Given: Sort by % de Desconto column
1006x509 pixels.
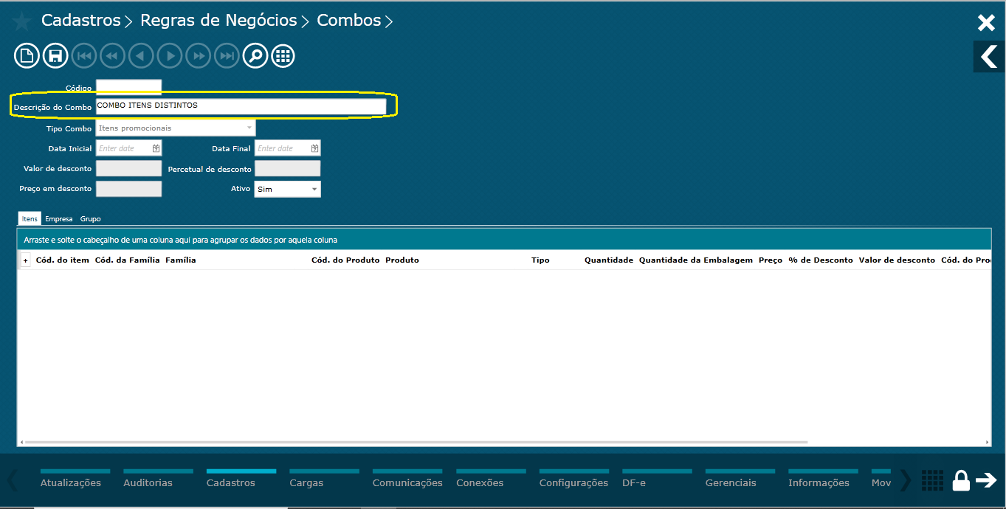Looking at the screenshot, I should [x=821, y=260].
